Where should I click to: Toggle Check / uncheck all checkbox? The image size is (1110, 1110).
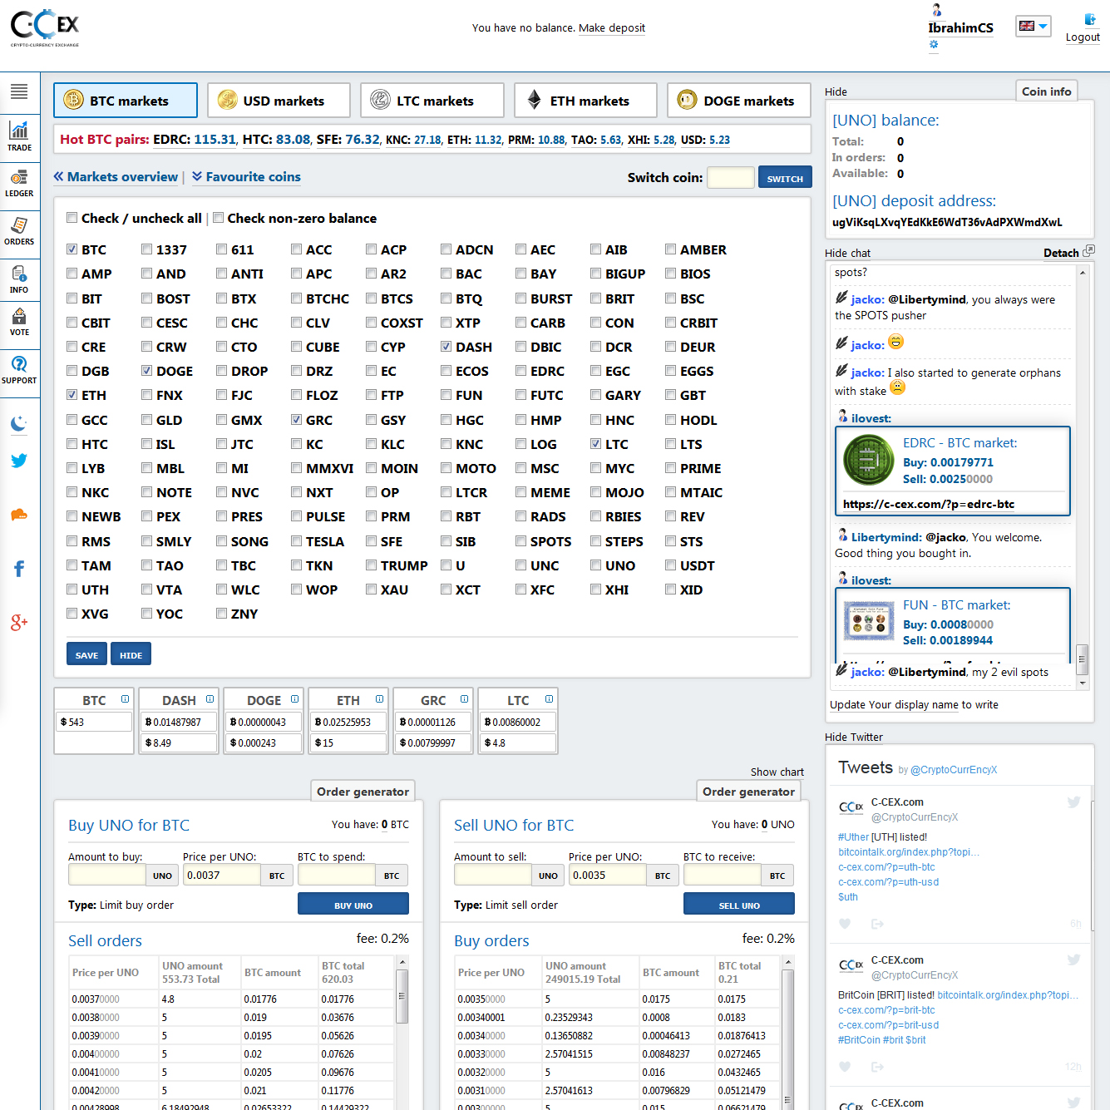tap(72, 218)
